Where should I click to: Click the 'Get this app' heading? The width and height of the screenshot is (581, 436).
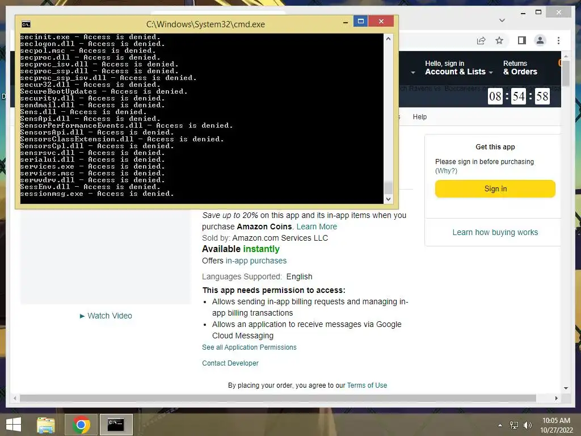tap(495, 147)
